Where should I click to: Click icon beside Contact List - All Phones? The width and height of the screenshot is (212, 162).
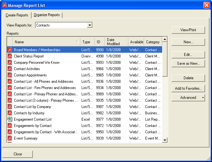click(x=10, y=81)
